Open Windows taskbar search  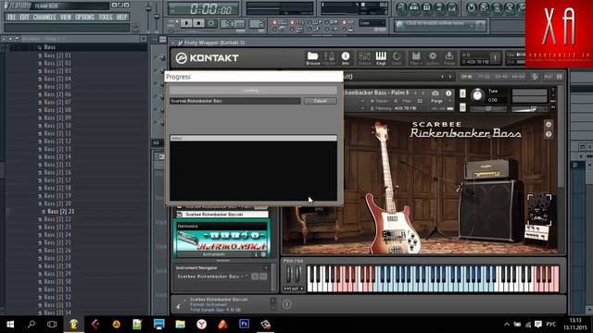(32, 325)
